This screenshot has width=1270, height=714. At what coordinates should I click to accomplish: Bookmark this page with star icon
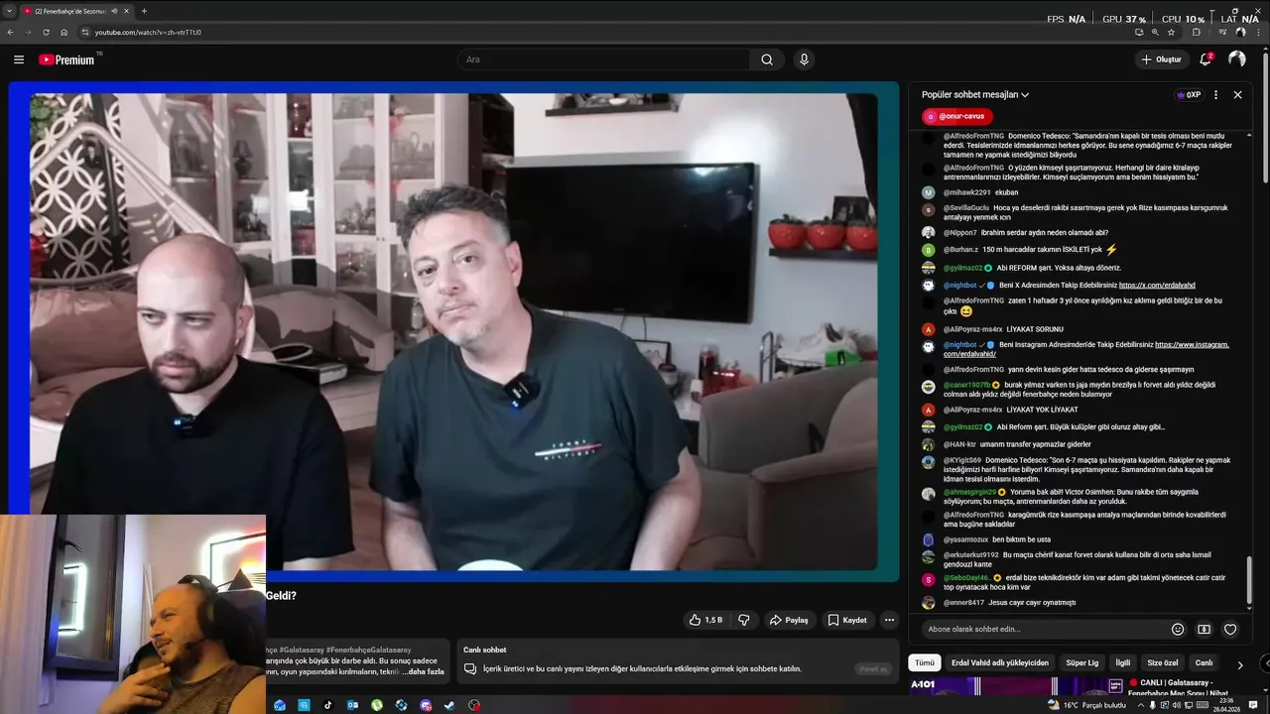coord(1171,32)
